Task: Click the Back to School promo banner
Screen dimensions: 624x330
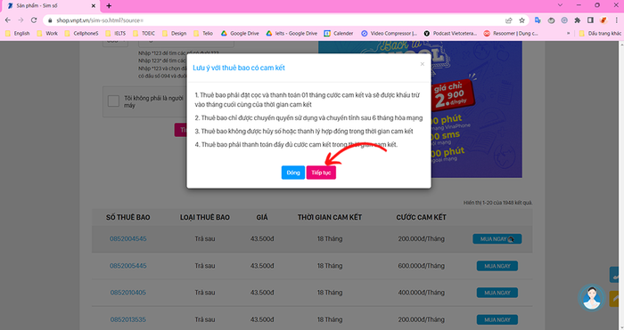Action: coord(476,109)
